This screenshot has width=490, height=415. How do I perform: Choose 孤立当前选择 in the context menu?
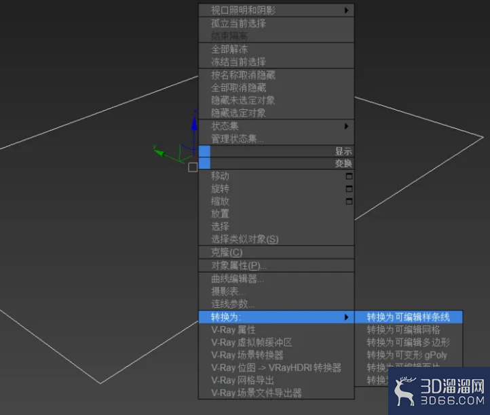[276, 24]
